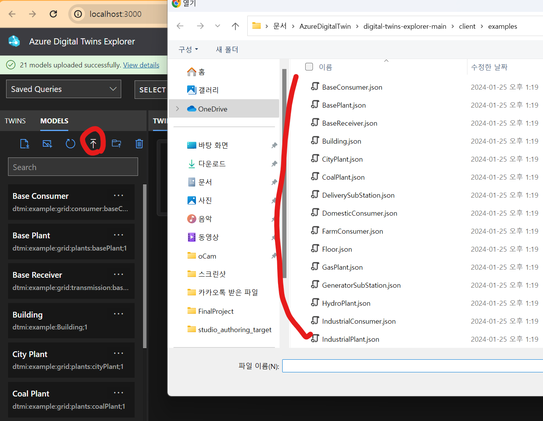Open more options for Base Receiver model

click(x=118, y=274)
